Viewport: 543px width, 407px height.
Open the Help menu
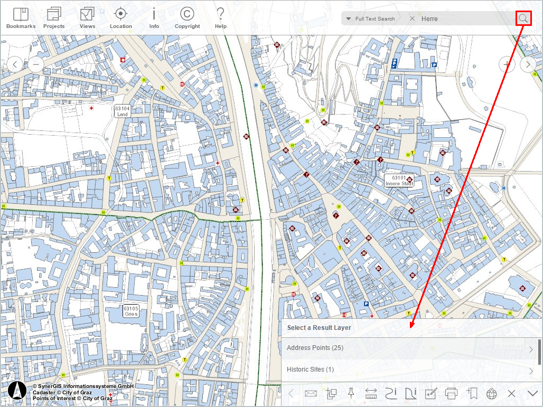click(220, 18)
